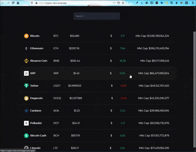
Task: Click the Tether green logo
Action: [26, 86]
